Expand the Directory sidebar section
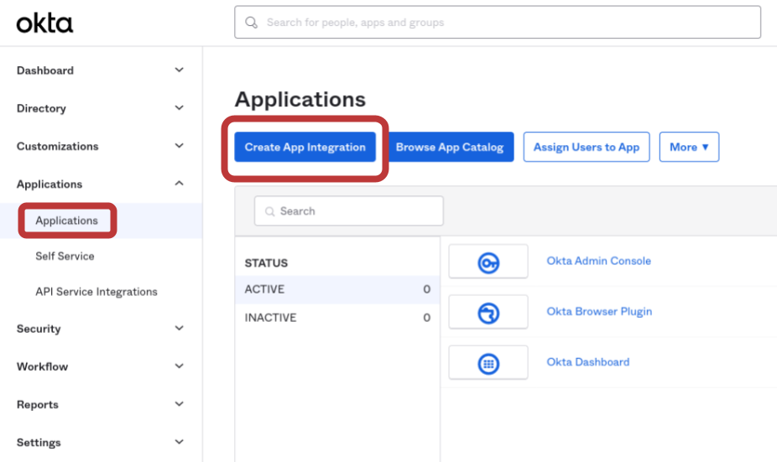Image resolution: width=777 pixels, height=462 pixels. pos(179,108)
